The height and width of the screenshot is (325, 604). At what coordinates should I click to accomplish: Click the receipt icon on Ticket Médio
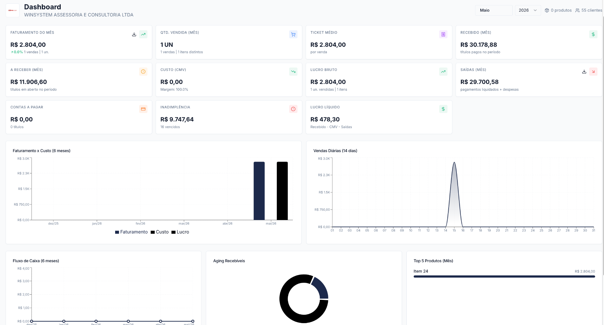point(443,35)
